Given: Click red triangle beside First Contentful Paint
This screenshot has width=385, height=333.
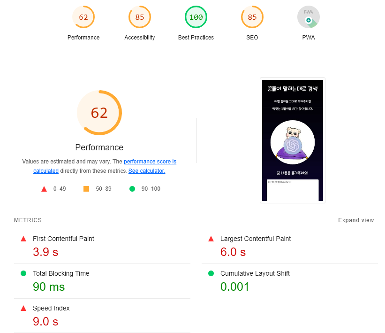Looking at the screenshot, I should tap(23, 239).
